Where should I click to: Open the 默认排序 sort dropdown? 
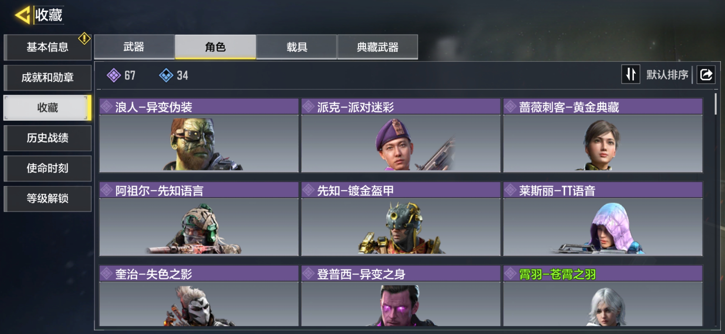667,75
